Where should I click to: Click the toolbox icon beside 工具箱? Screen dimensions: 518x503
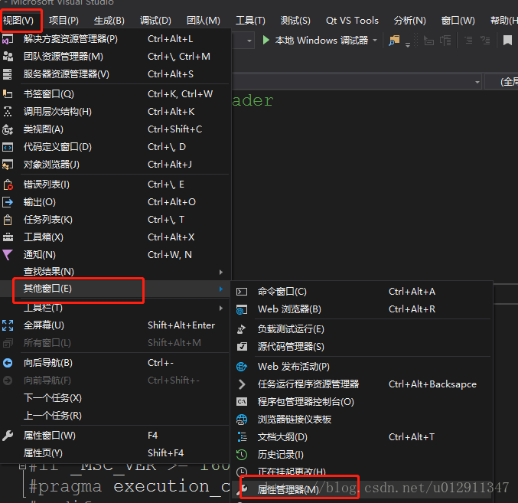pyautogui.click(x=8, y=237)
